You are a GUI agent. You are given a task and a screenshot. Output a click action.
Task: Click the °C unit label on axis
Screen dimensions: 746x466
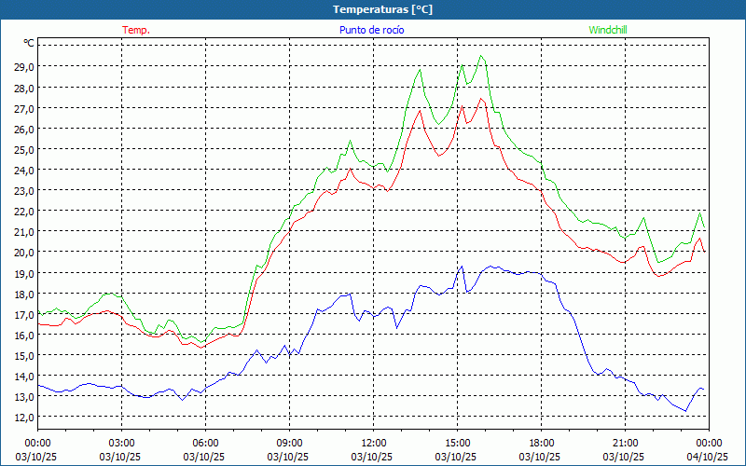(29, 43)
